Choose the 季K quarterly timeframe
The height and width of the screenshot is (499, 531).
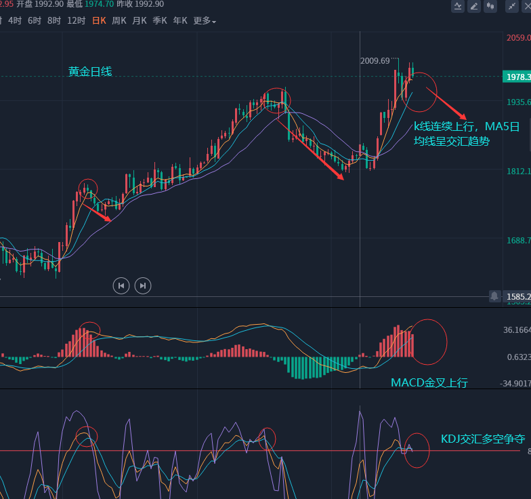(160, 21)
